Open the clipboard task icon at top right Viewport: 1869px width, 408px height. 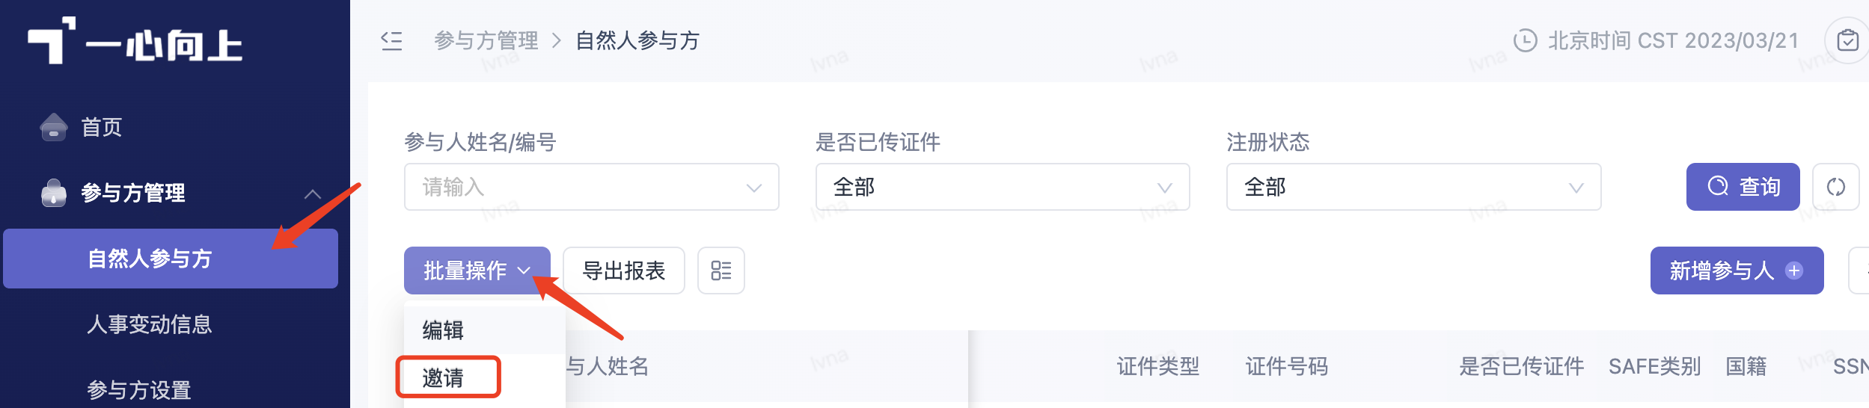point(1847,40)
